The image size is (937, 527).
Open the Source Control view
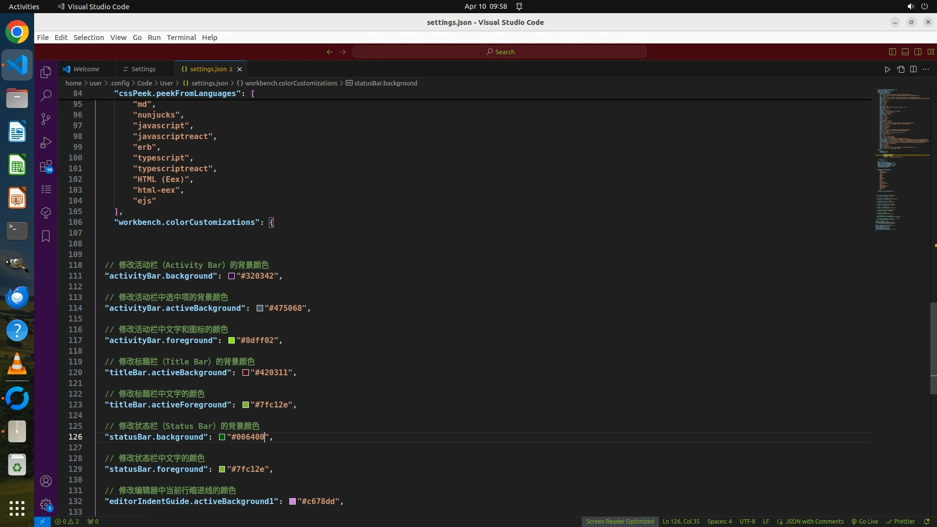click(x=46, y=119)
